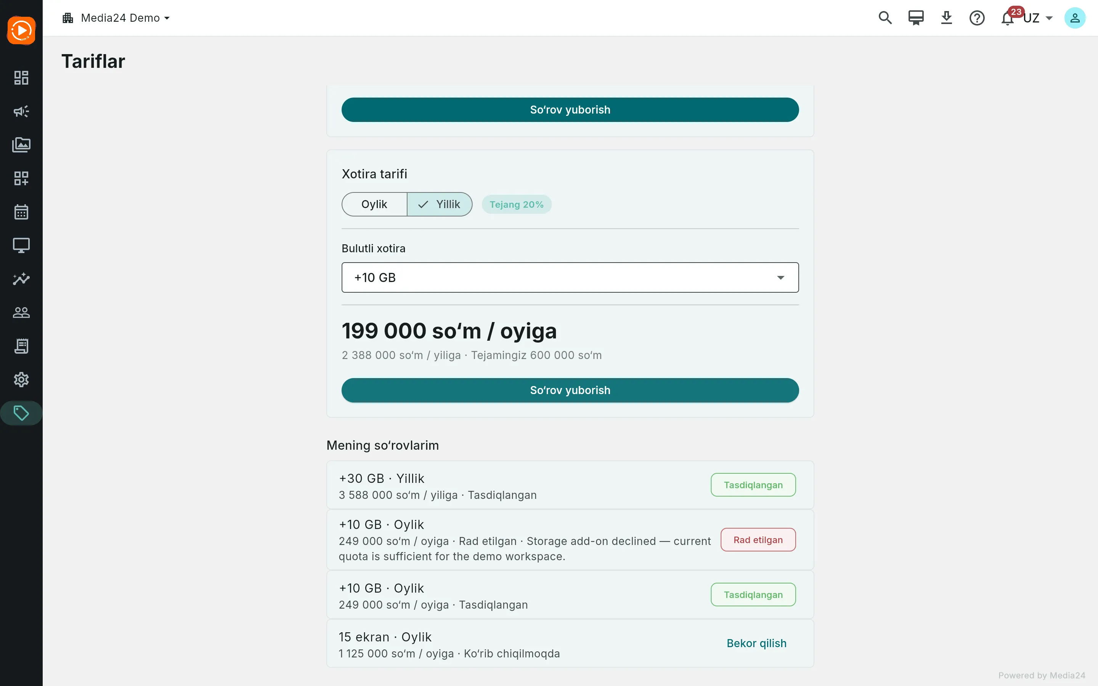Open the notifications bell
Viewport: 1098px width, 686px height.
[1007, 18]
